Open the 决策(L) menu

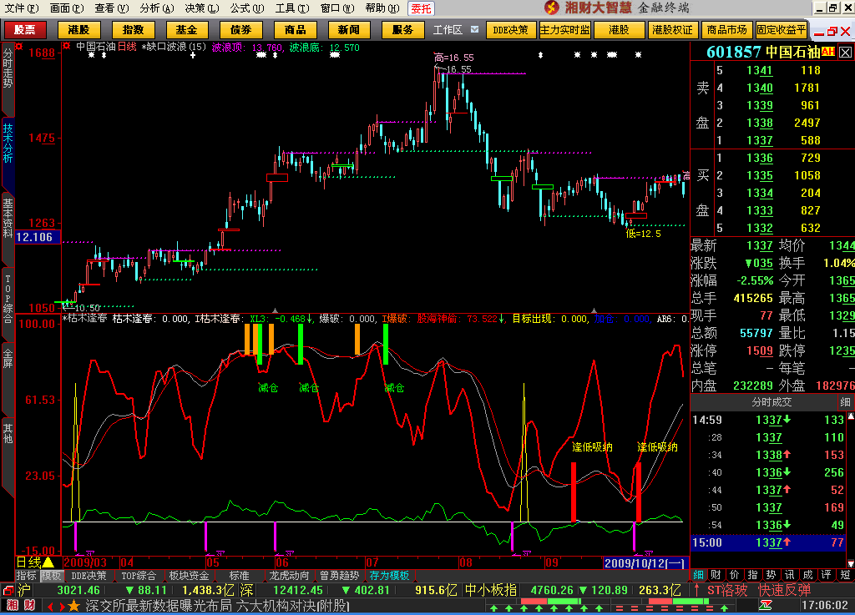click(202, 8)
